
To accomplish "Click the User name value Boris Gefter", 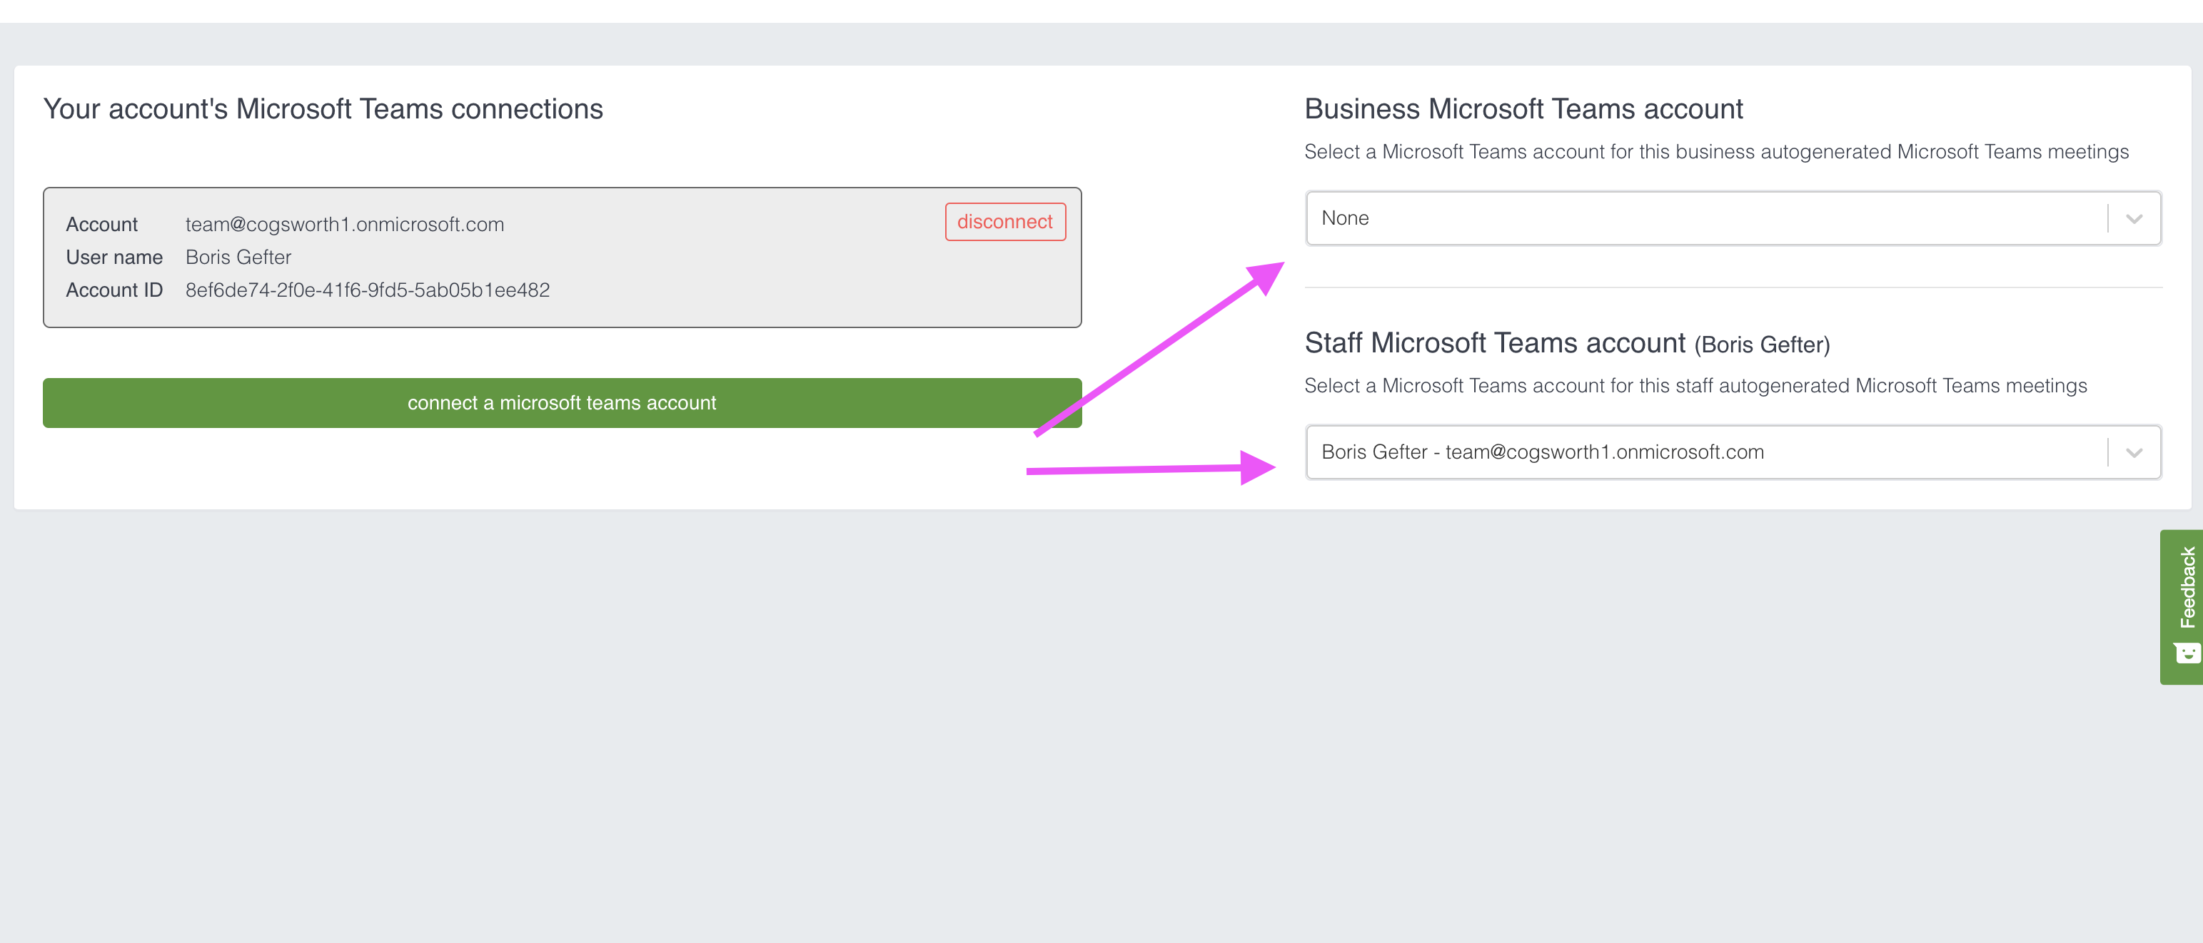I will click(x=238, y=257).
